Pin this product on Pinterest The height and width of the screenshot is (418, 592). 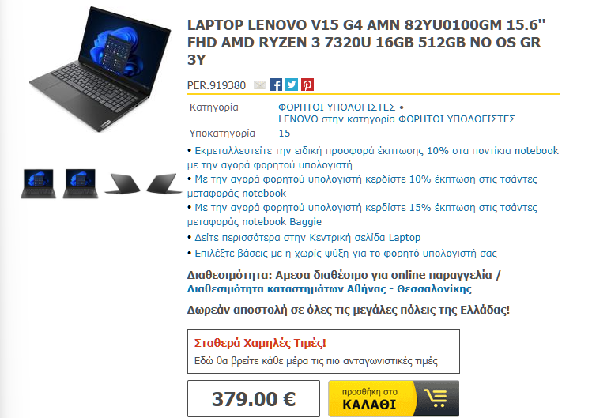pyautogui.click(x=307, y=85)
